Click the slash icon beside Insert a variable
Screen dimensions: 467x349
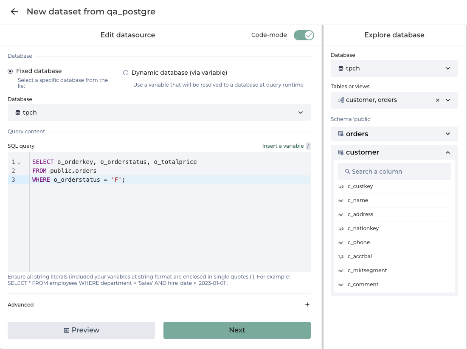(x=308, y=146)
